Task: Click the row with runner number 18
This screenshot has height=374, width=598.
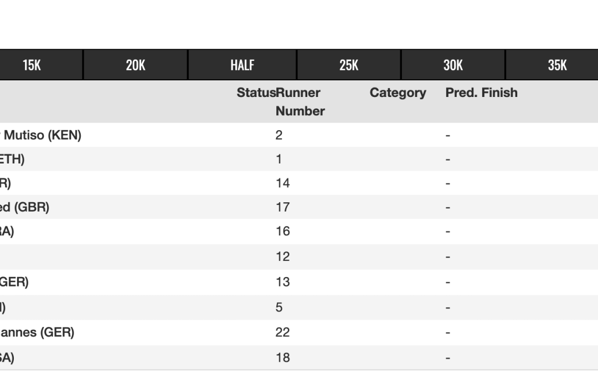Action: click(x=282, y=357)
